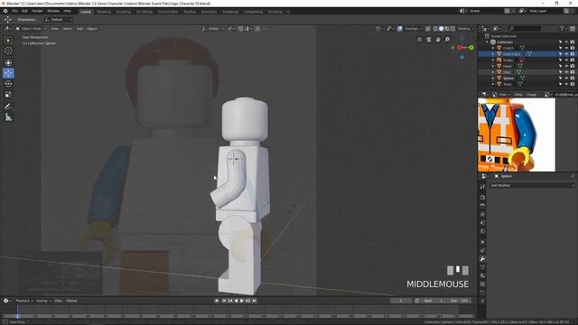The image size is (578, 325).
Task: Open the Modifiers wrench tab
Action: coord(482,259)
